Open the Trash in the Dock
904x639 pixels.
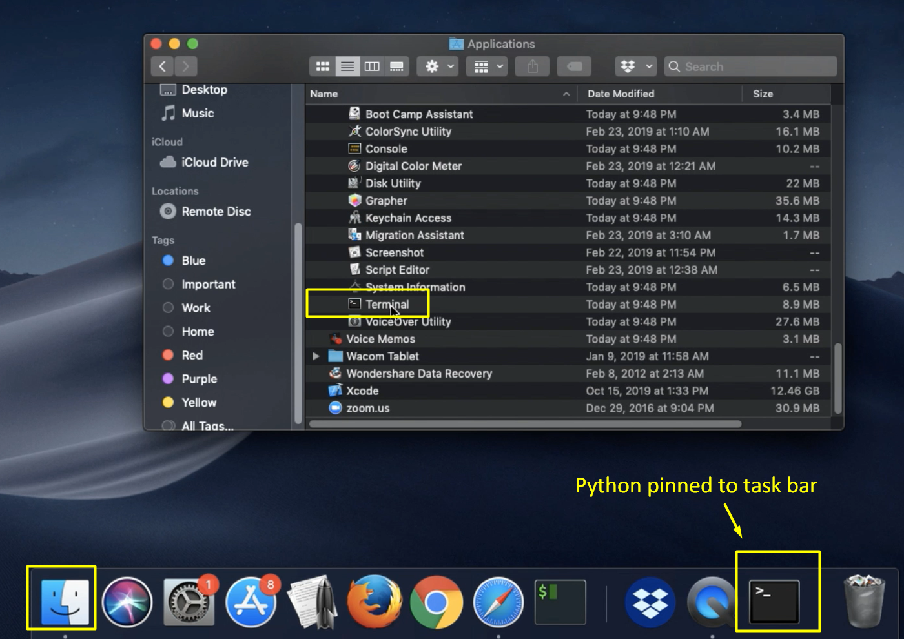[864, 602]
